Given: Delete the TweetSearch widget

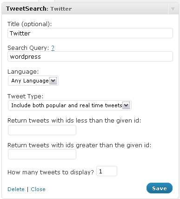Looking at the screenshot, I should [16, 189].
